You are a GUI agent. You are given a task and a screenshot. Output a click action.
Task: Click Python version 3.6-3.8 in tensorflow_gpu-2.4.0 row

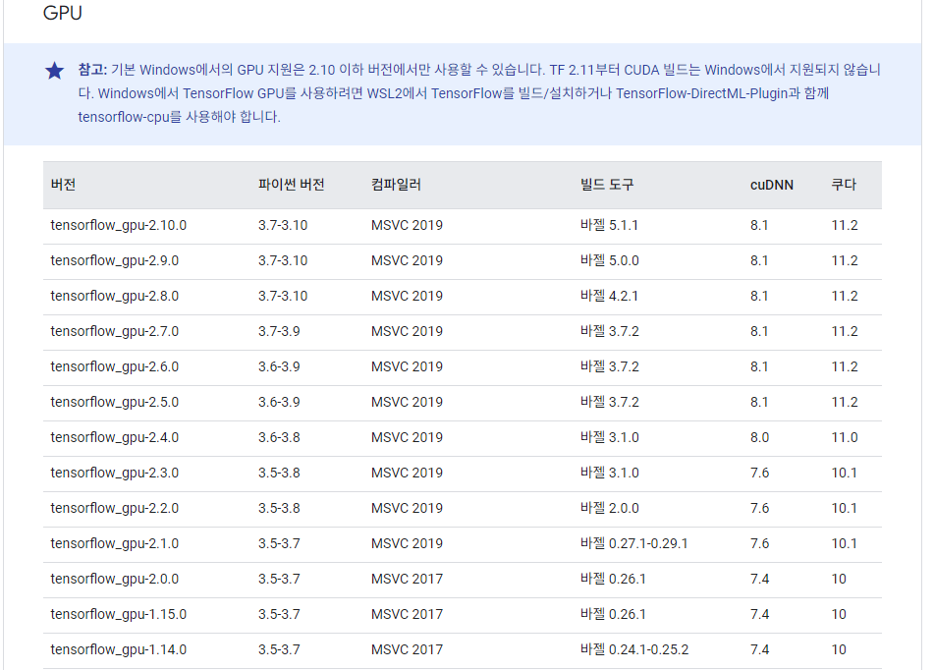pyautogui.click(x=279, y=437)
